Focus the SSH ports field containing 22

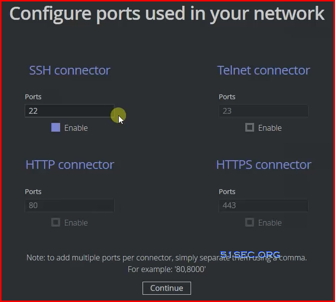(69, 111)
